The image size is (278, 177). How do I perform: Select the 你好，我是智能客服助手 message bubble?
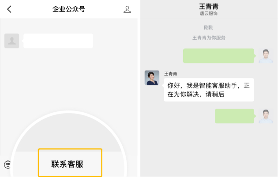(209, 90)
